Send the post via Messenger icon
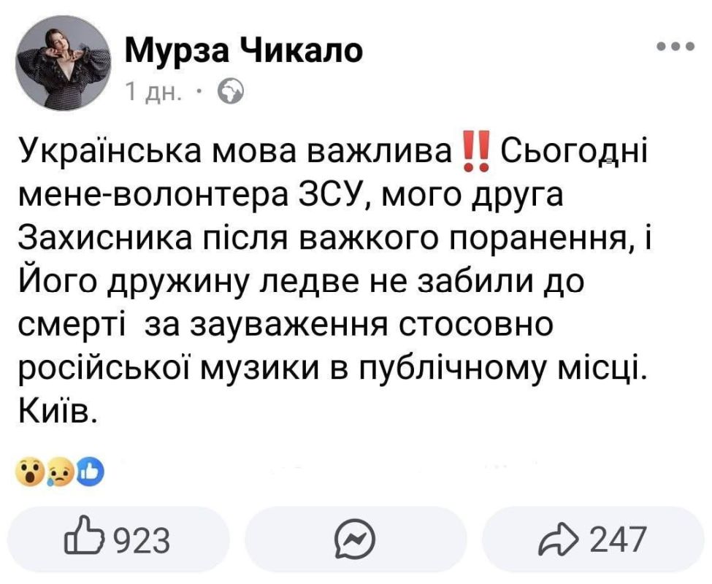Image resolution: width=712 pixels, height=584 pixels. tap(356, 539)
